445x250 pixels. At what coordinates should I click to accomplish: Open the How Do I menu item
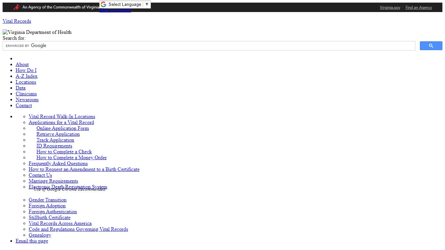coord(26,70)
